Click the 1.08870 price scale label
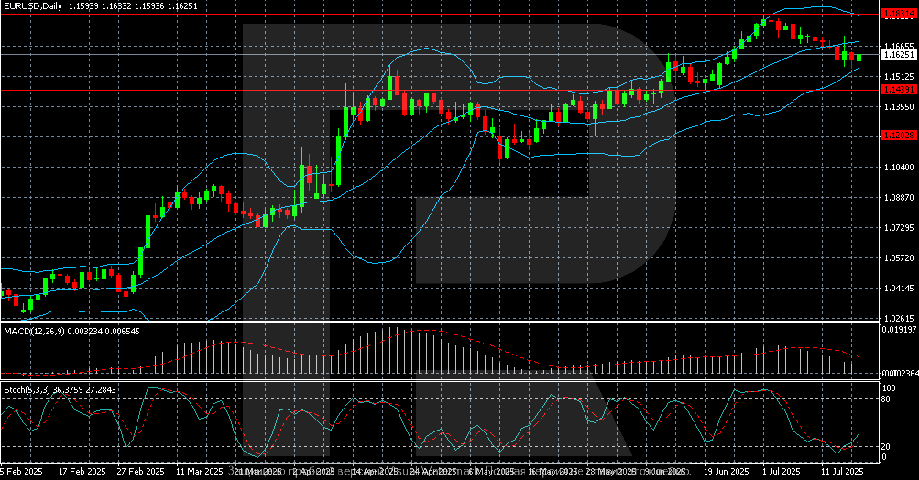Screen dimensions: 919x480 coord(898,197)
